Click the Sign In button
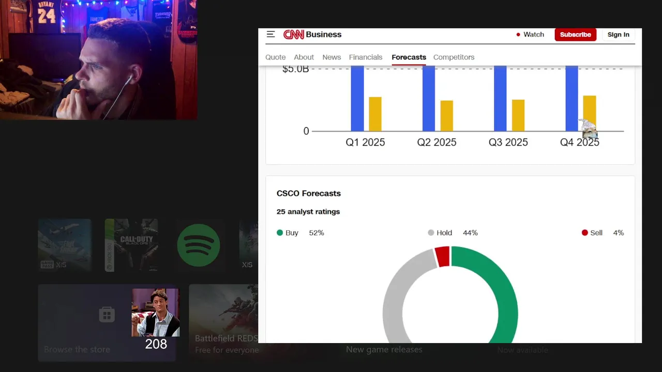The height and width of the screenshot is (372, 662). coord(619,35)
